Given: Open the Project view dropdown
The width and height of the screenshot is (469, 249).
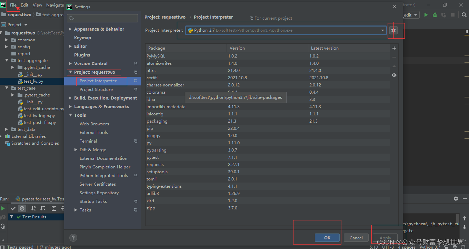Looking at the screenshot, I should 26,25.
